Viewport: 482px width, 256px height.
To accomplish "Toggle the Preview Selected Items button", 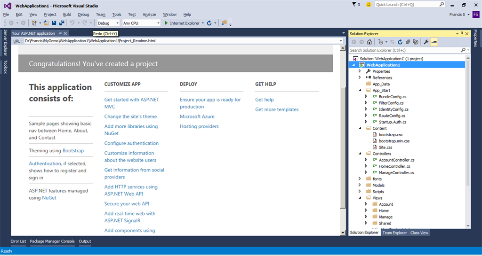I will [434, 42].
